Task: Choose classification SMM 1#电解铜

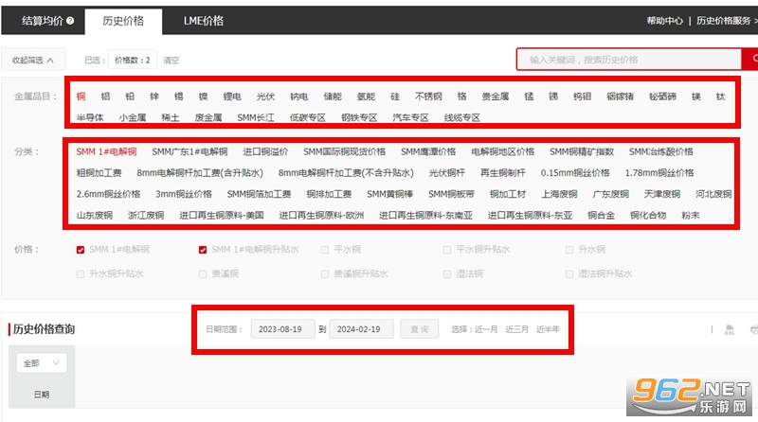Action: click(x=106, y=151)
